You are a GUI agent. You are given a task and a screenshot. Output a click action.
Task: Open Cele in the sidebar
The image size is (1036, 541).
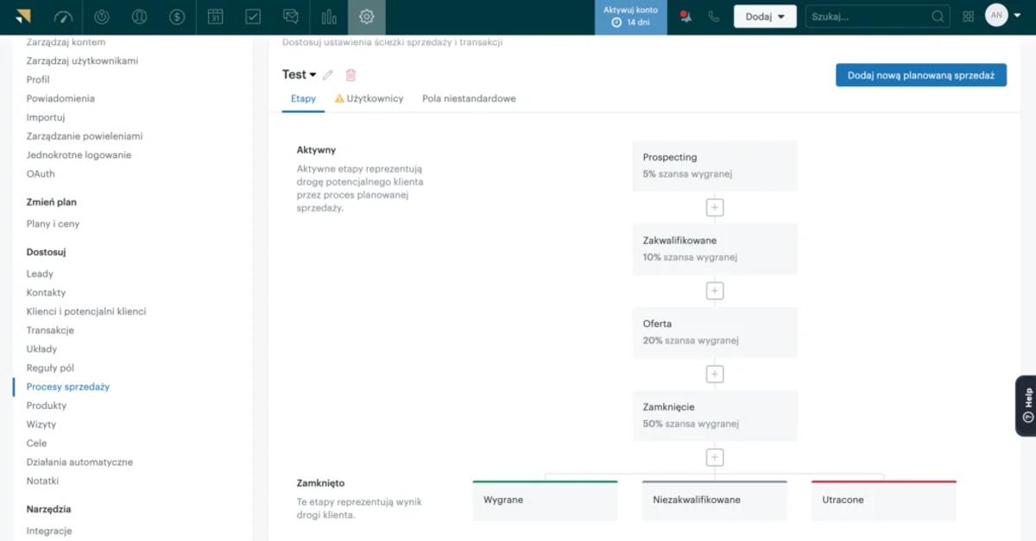(x=36, y=443)
